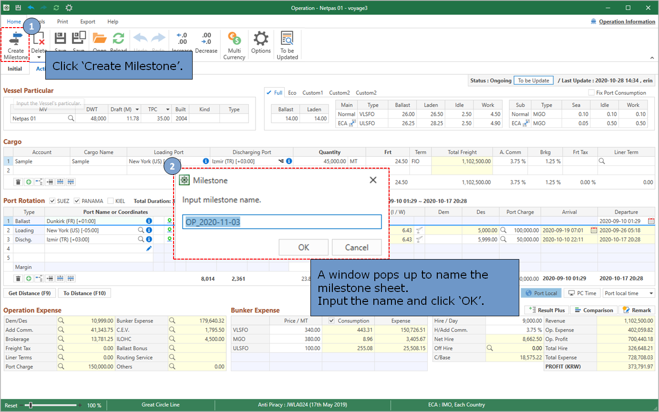This screenshot has width=659, height=412.
Task: Open the Export menu
Action: coord(87,21)
